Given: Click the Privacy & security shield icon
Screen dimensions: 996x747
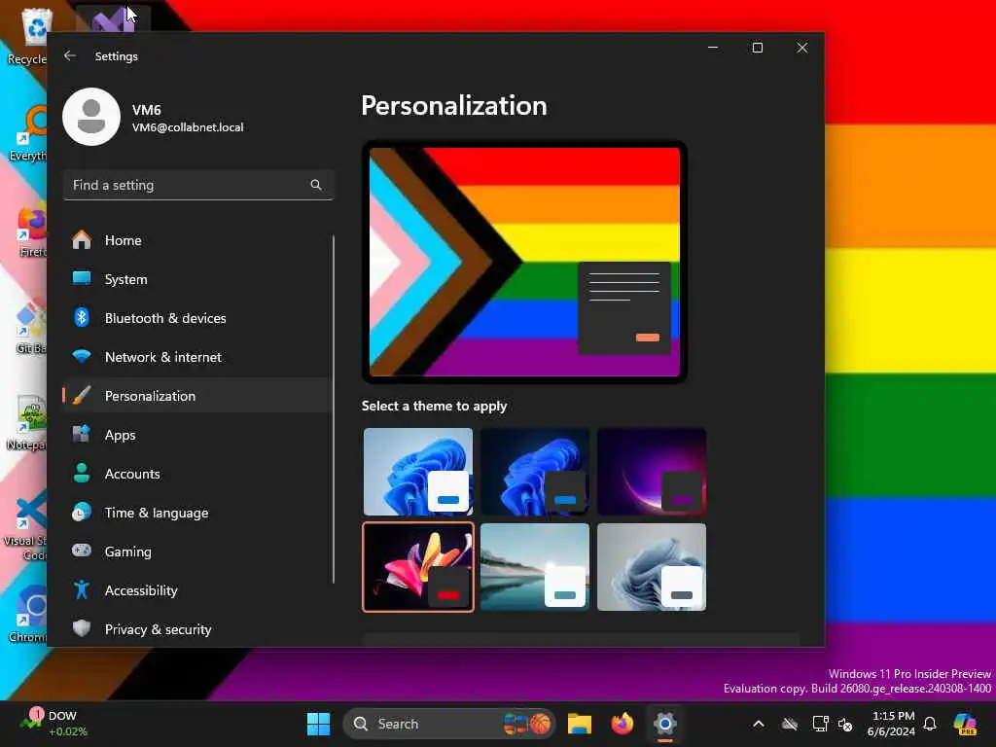Looking at the screenshot, I should click(82, 628).
